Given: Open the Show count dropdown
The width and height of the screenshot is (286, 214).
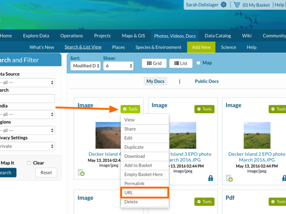Looking at the screenshot, I should coord(118,66).
